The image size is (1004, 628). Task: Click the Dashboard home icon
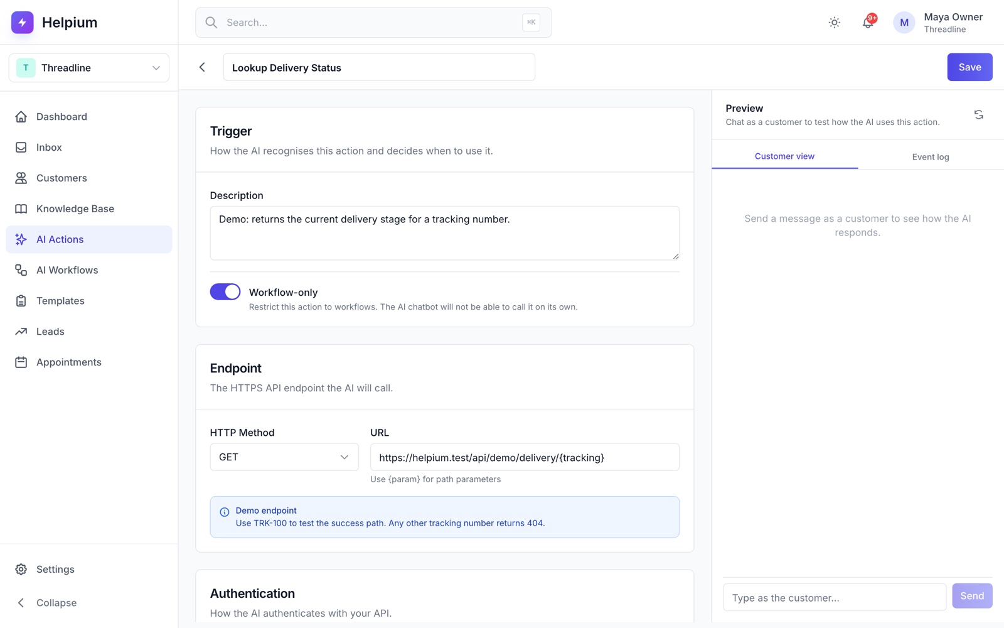[x=21, y=117]
